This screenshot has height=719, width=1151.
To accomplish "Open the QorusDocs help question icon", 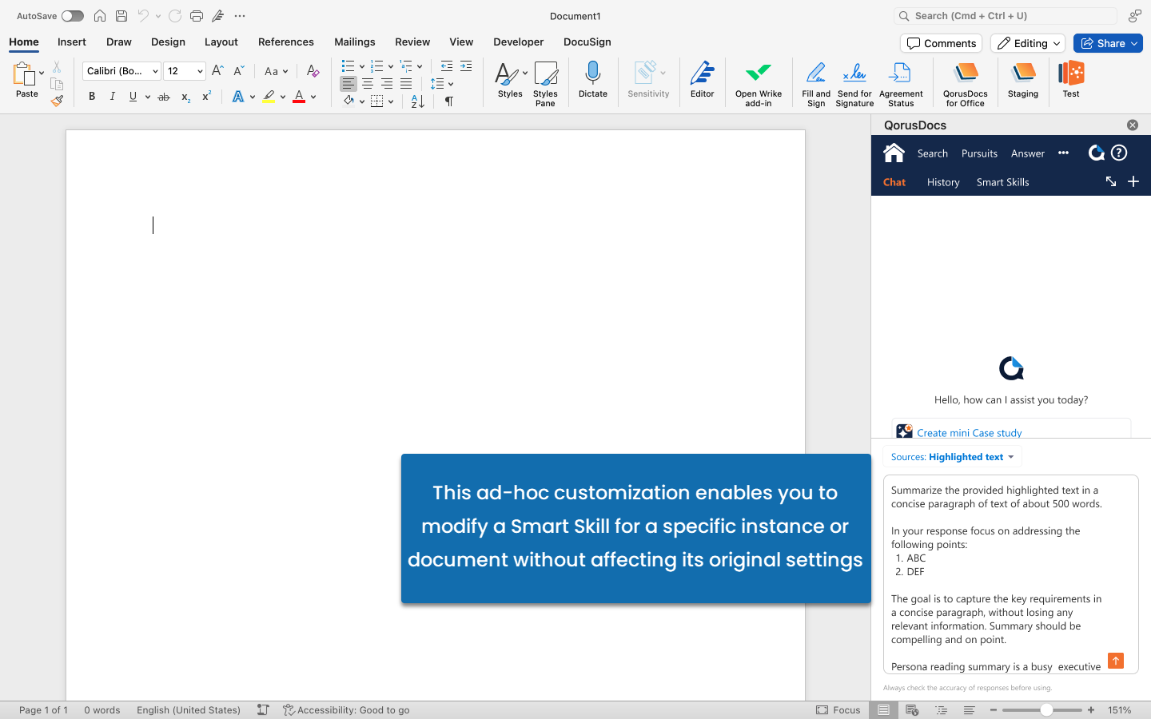I will pyautogui.click(x=1119, y=153).
